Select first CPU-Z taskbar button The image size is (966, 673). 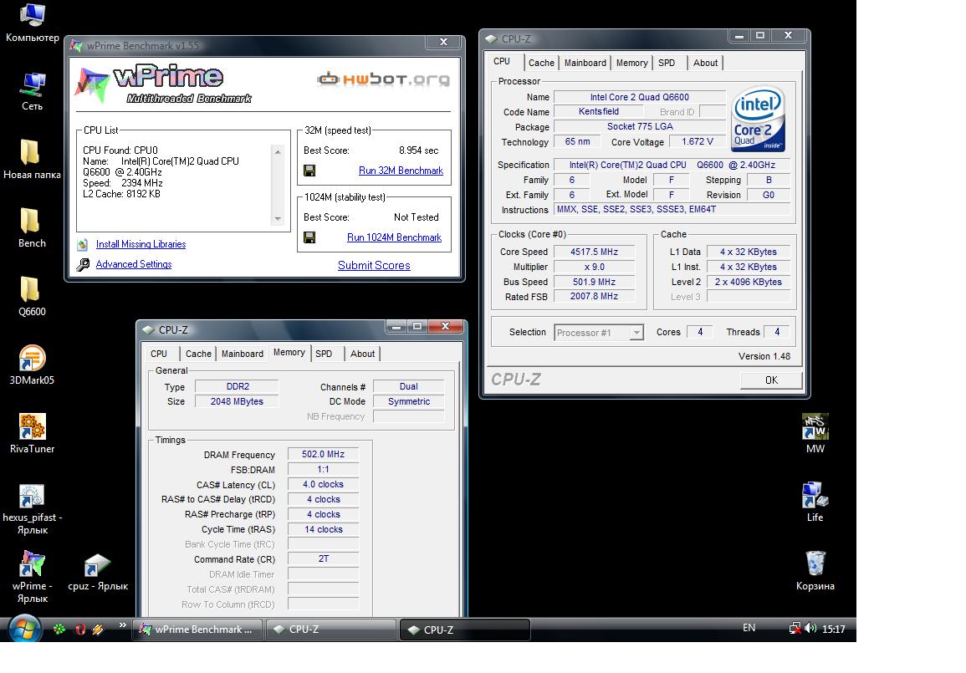[331, 630]
